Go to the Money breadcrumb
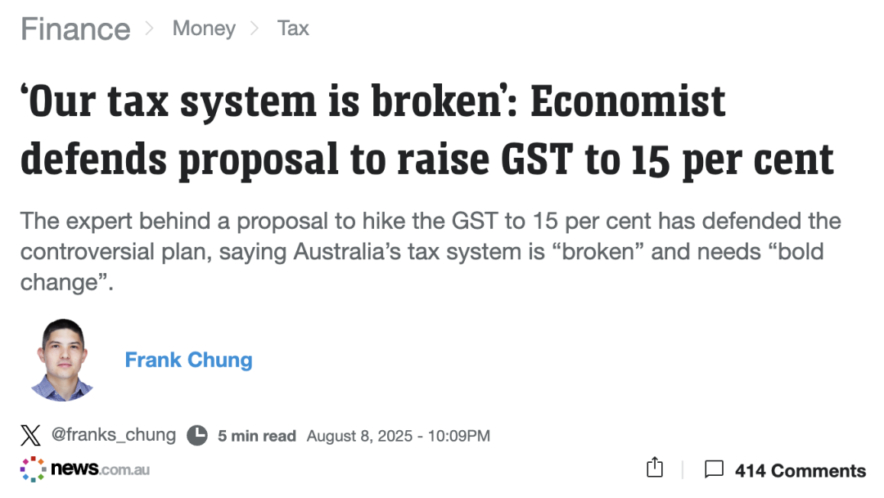 (204, 29)
